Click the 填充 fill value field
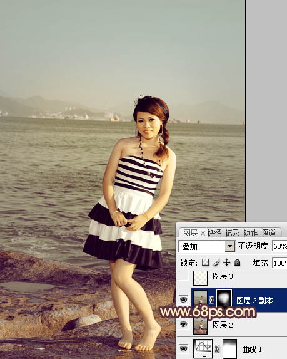Viewport: 287px width, 359px height. (x=279, y=263)
